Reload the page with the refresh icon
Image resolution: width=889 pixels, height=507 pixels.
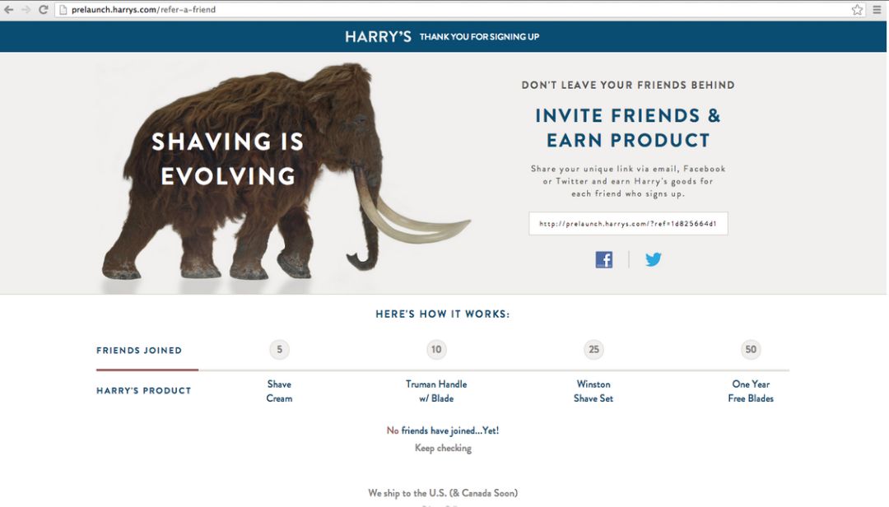point(43,10)
